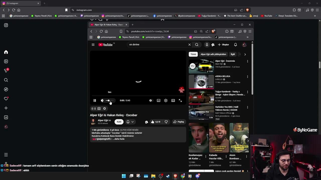Like the video with thumbs up
The width and height of the screenshot is (321, 180).
[x=155, y=122]
